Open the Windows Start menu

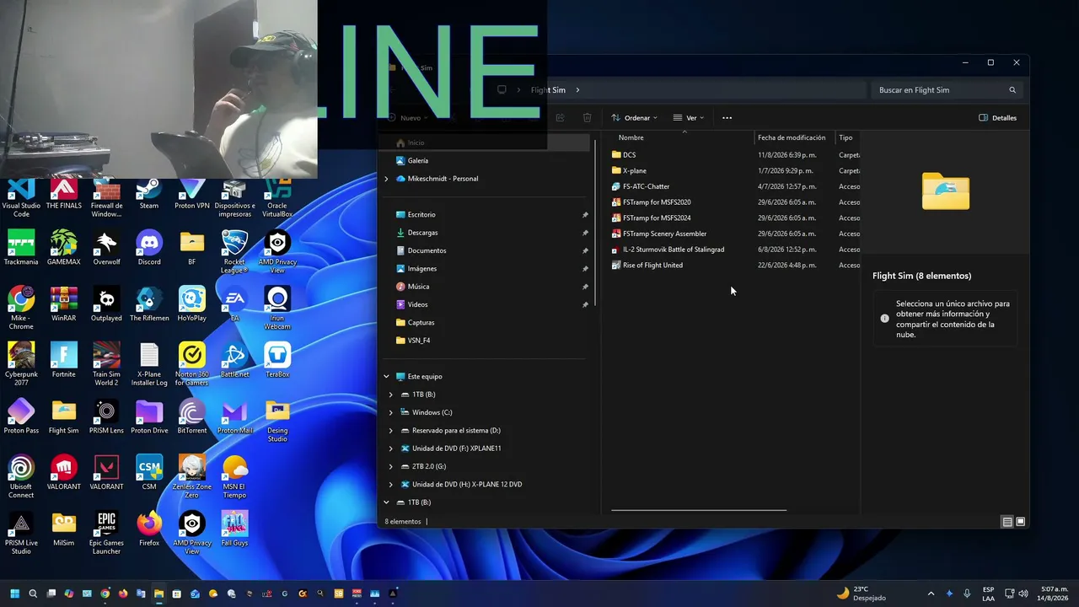13,594
